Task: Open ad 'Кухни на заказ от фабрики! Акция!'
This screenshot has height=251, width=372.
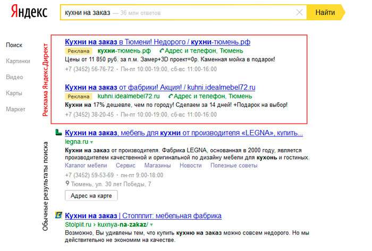Action: point(160,88)
